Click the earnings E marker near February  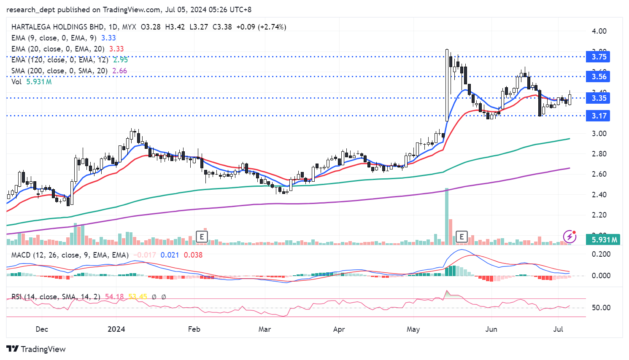202,237
